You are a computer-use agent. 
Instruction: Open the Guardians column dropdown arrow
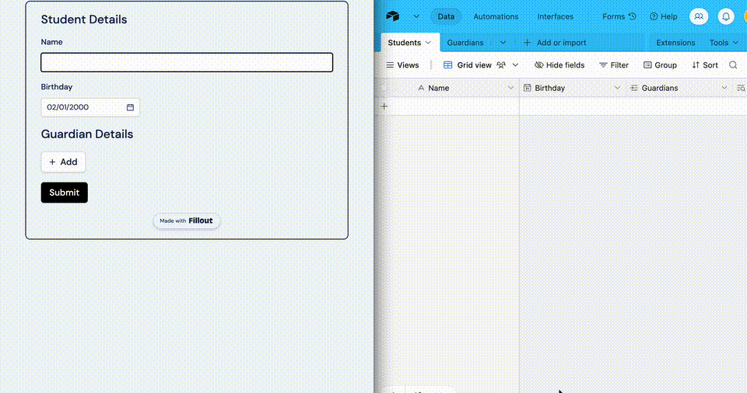coord(724,88)
